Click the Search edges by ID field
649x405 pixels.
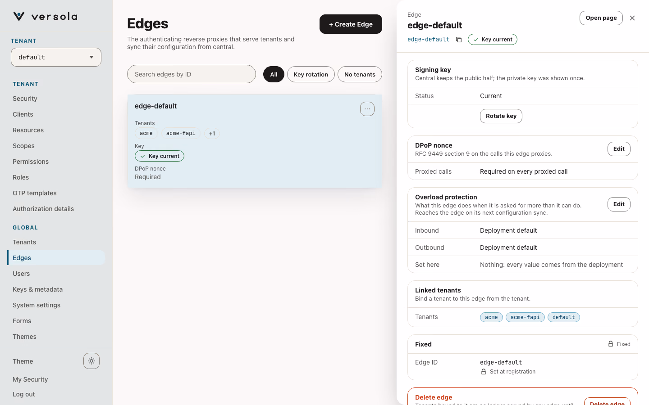tap(192, 74)
